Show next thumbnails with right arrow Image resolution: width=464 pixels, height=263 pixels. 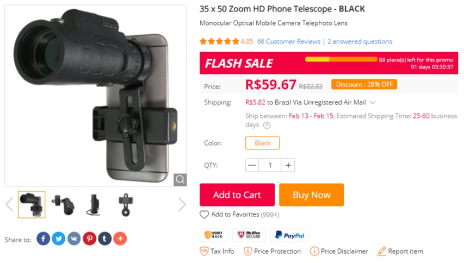tap(182, 204)
